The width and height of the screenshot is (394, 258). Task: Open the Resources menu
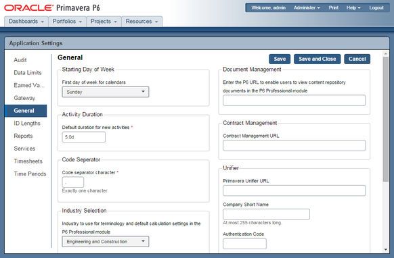click(141, 22)
